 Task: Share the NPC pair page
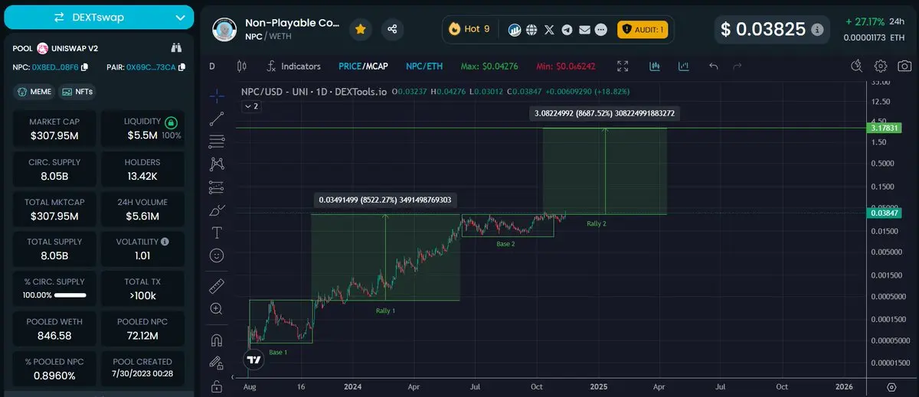(392, 29)
